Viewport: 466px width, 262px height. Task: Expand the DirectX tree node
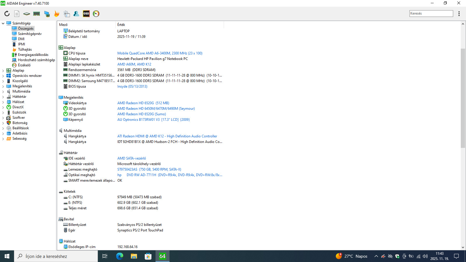pyautogui.click(x=3, y=107)
